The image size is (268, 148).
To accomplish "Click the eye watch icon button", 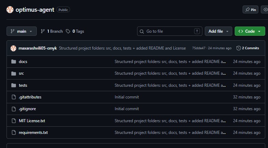I will (266, 10).
